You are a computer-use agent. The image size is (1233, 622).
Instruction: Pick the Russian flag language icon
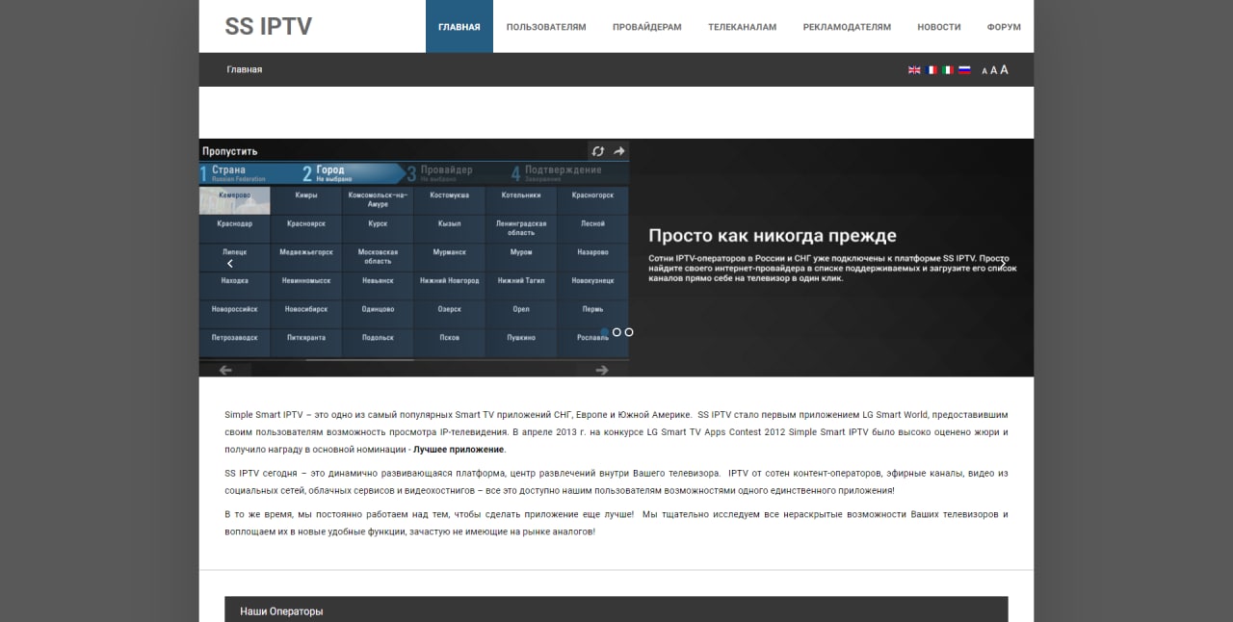pos(964,70)
